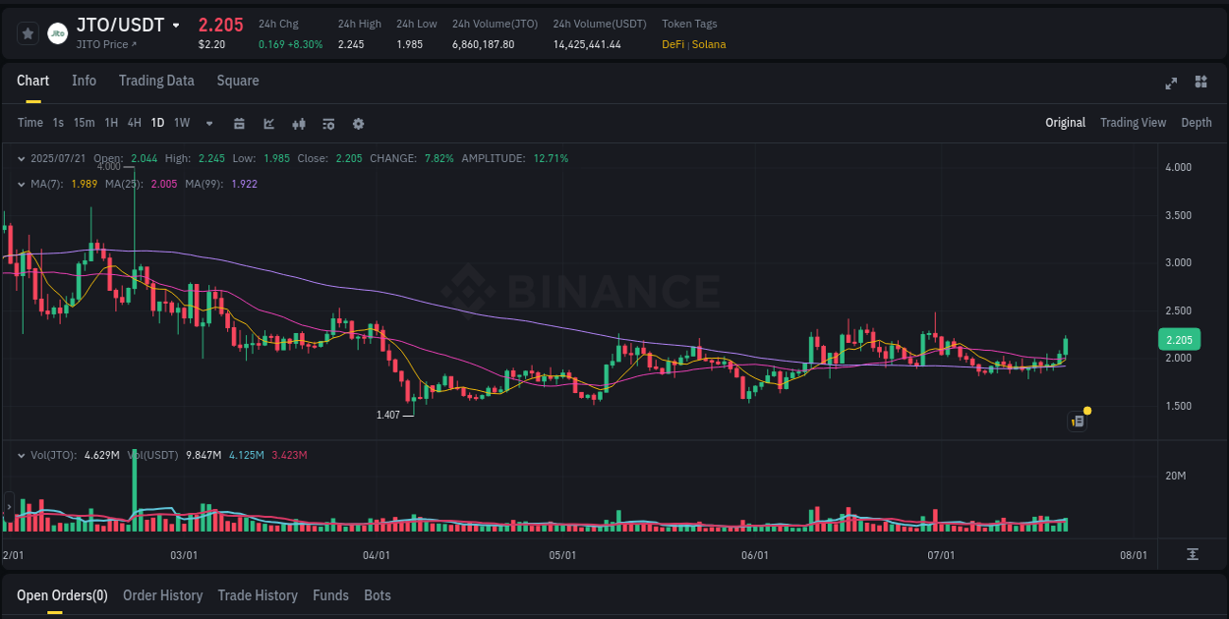Select the 1W timeframe
Image resolution: width=1229 pixels, height=619 pixels.
click(x=181, y=124)
